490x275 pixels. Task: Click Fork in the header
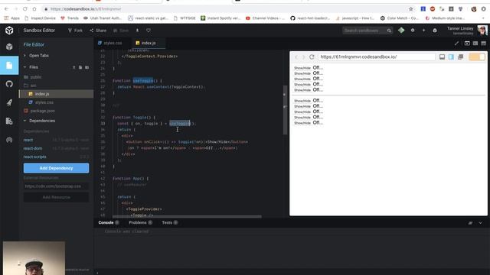click(x=75, y=31)
